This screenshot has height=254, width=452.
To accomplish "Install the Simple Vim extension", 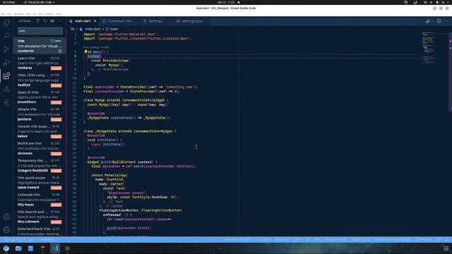I will coord(56,119).
